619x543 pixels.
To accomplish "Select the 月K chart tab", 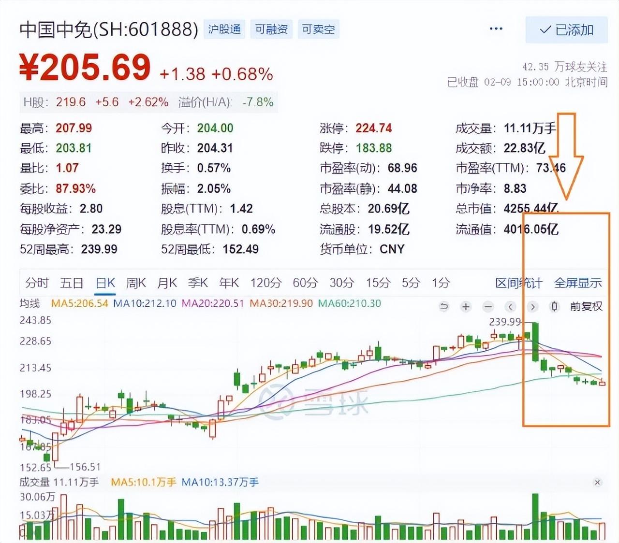I will tap(167, 283).
